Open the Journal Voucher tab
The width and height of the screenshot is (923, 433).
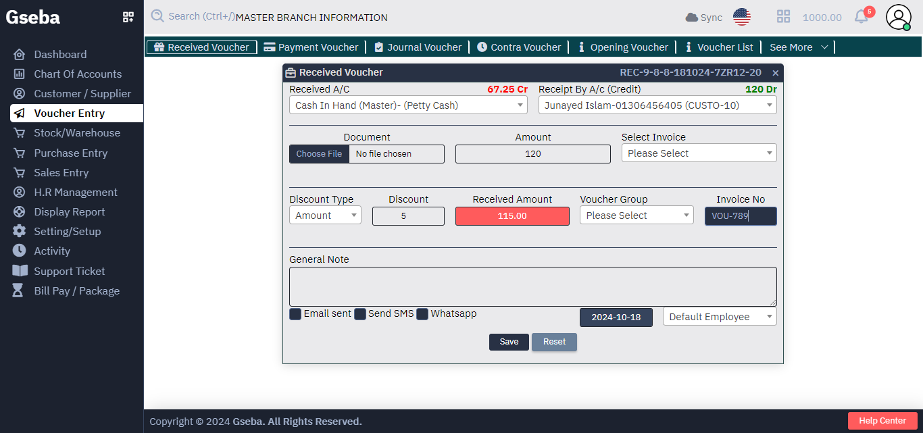[418, 47]
